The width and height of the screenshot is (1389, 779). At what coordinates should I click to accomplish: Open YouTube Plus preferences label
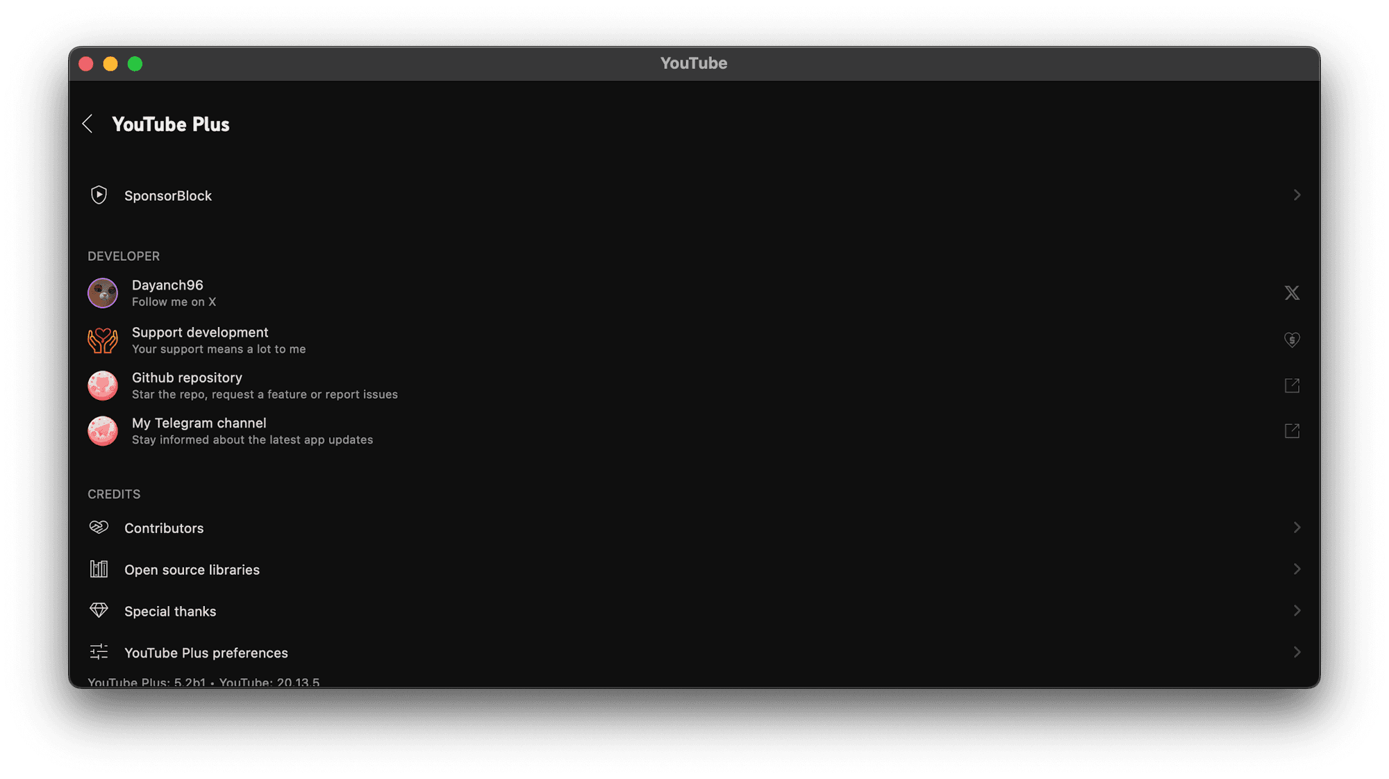coord(206,653)
